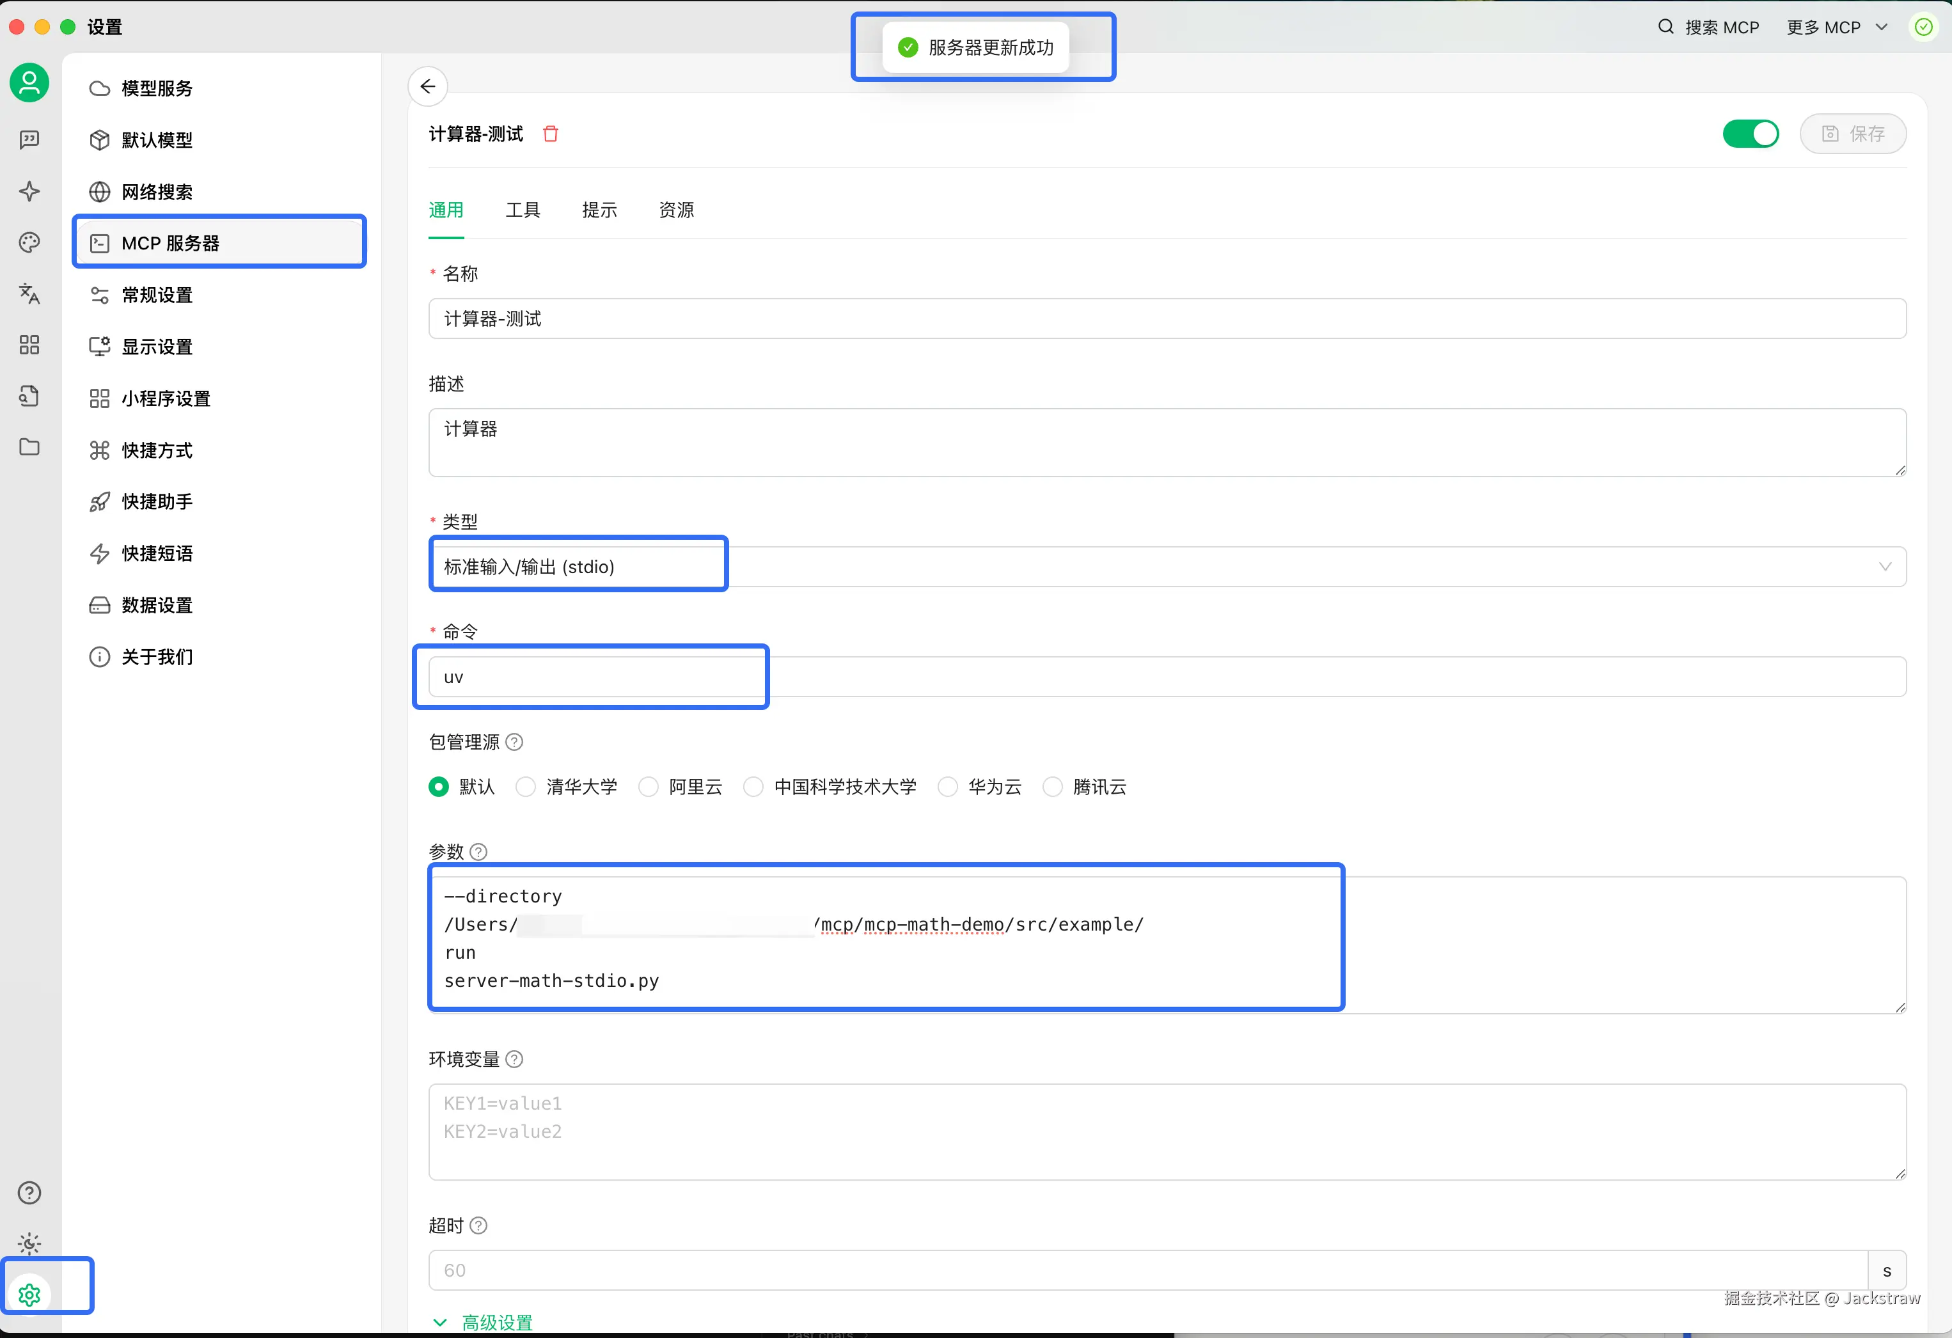
Task: Click the back arrow button
Action: point(427,86)
